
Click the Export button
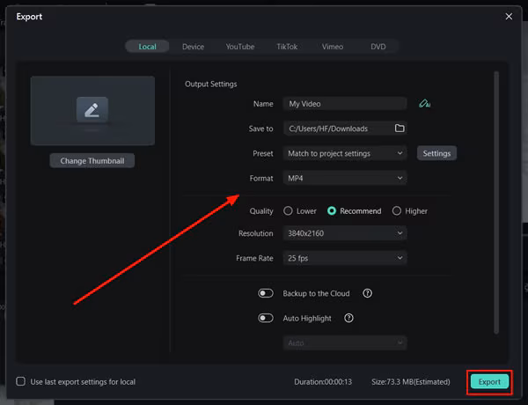[x=489, y=381]
